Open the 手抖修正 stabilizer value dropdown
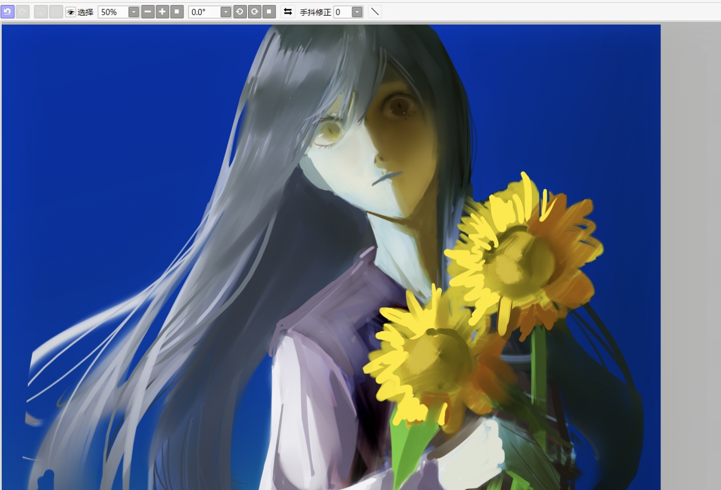The width and height of the screenshot is (721, 490). [x=357, y=12]
